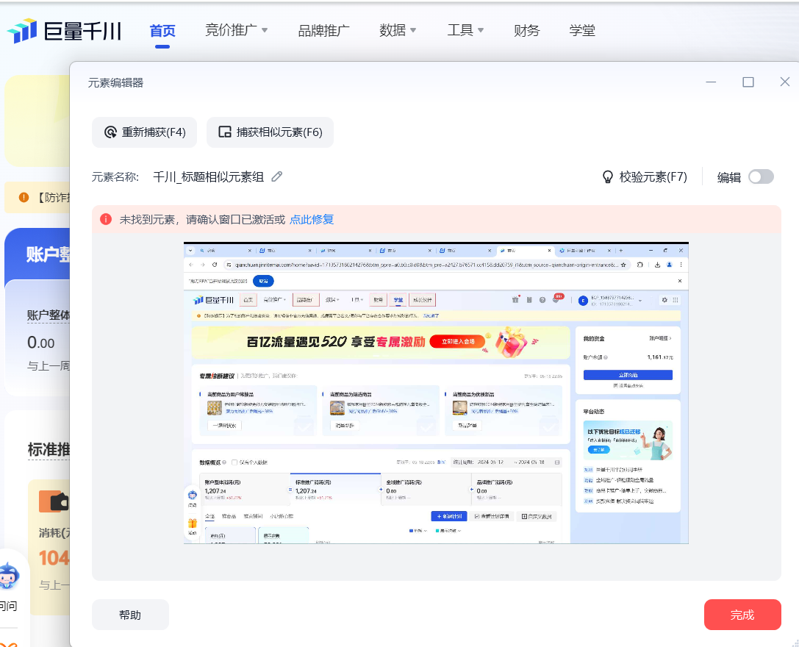Click the orange warning icon in the 防诈 banner

click(24, 198)
